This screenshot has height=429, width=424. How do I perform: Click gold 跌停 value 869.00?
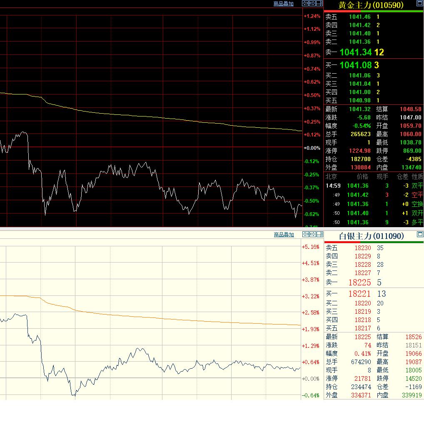[x=412, y=151]
